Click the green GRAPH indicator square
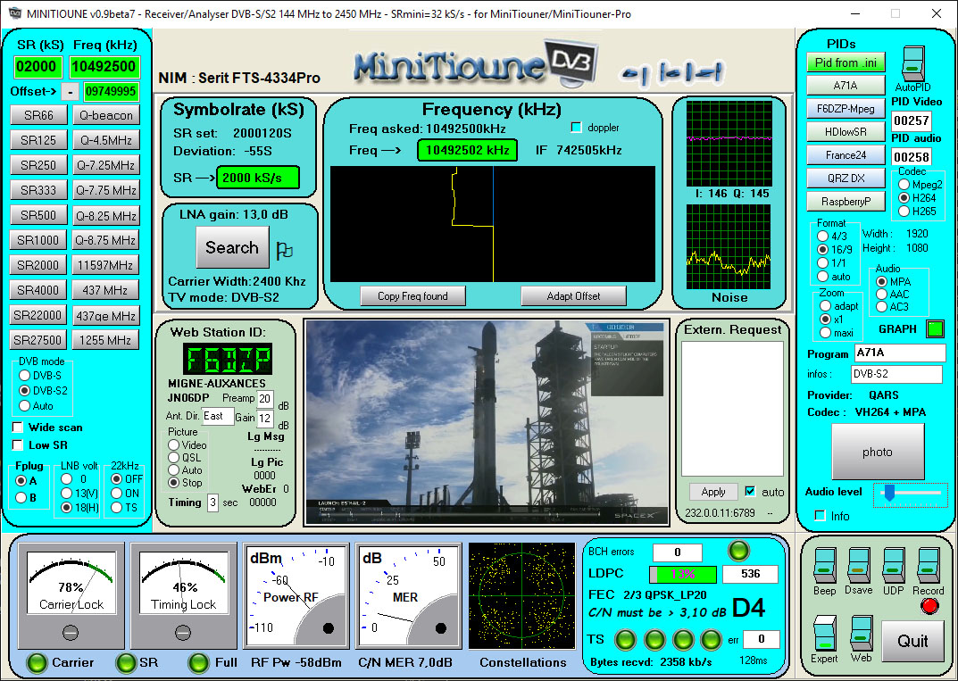 (x=935, y=328)
